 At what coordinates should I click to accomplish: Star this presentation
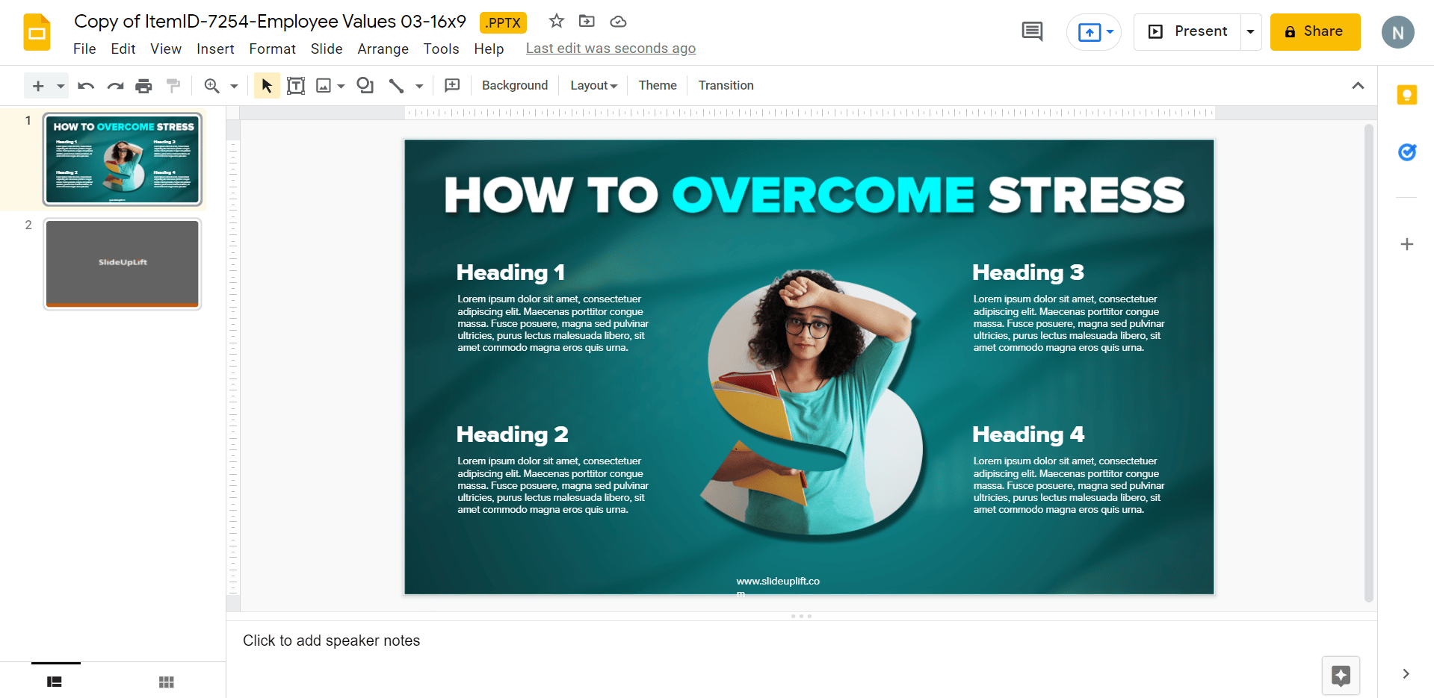556,22
